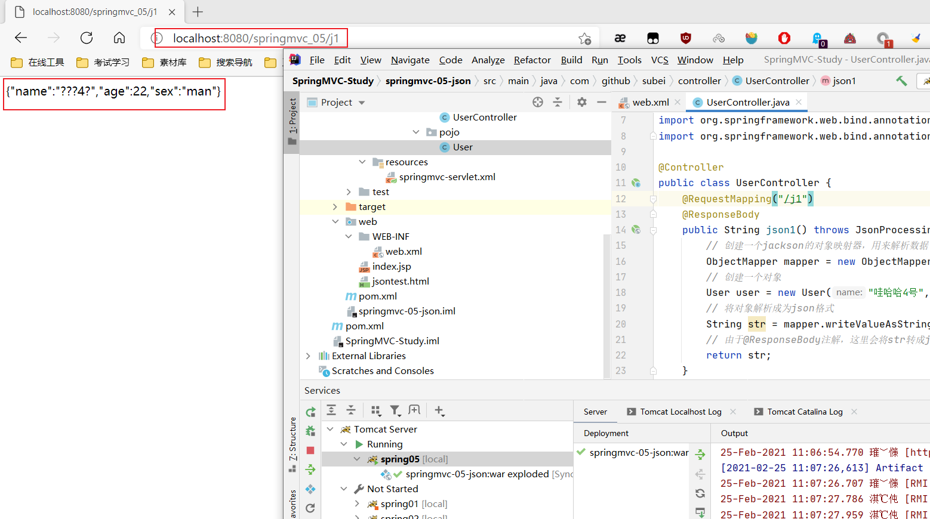
Task: Open the Project view dropdown
Action: coord(362,103)
